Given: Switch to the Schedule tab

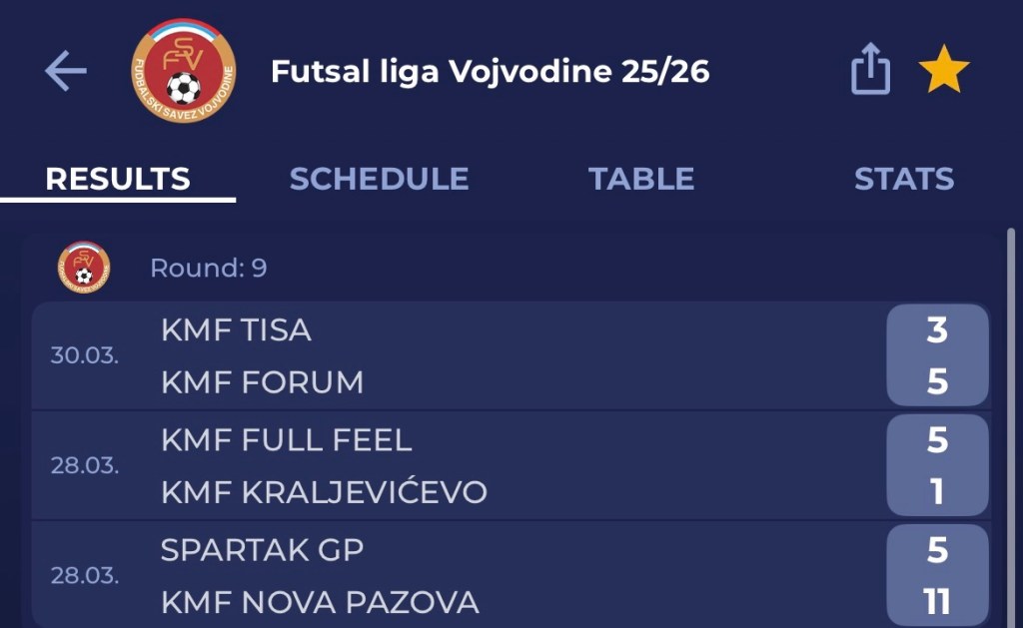Looking at the screenshot, I should (x=379, y=179).
